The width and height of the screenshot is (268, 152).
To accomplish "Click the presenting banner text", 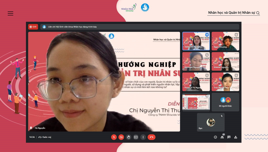I will [x=72, y=27].
